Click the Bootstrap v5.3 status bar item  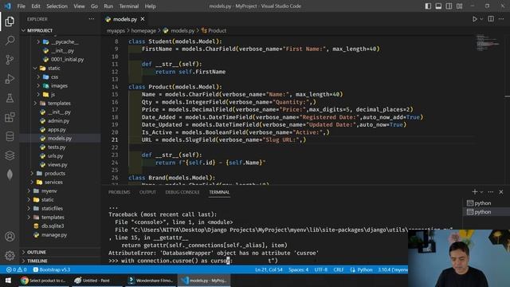(x=51, y=269)
